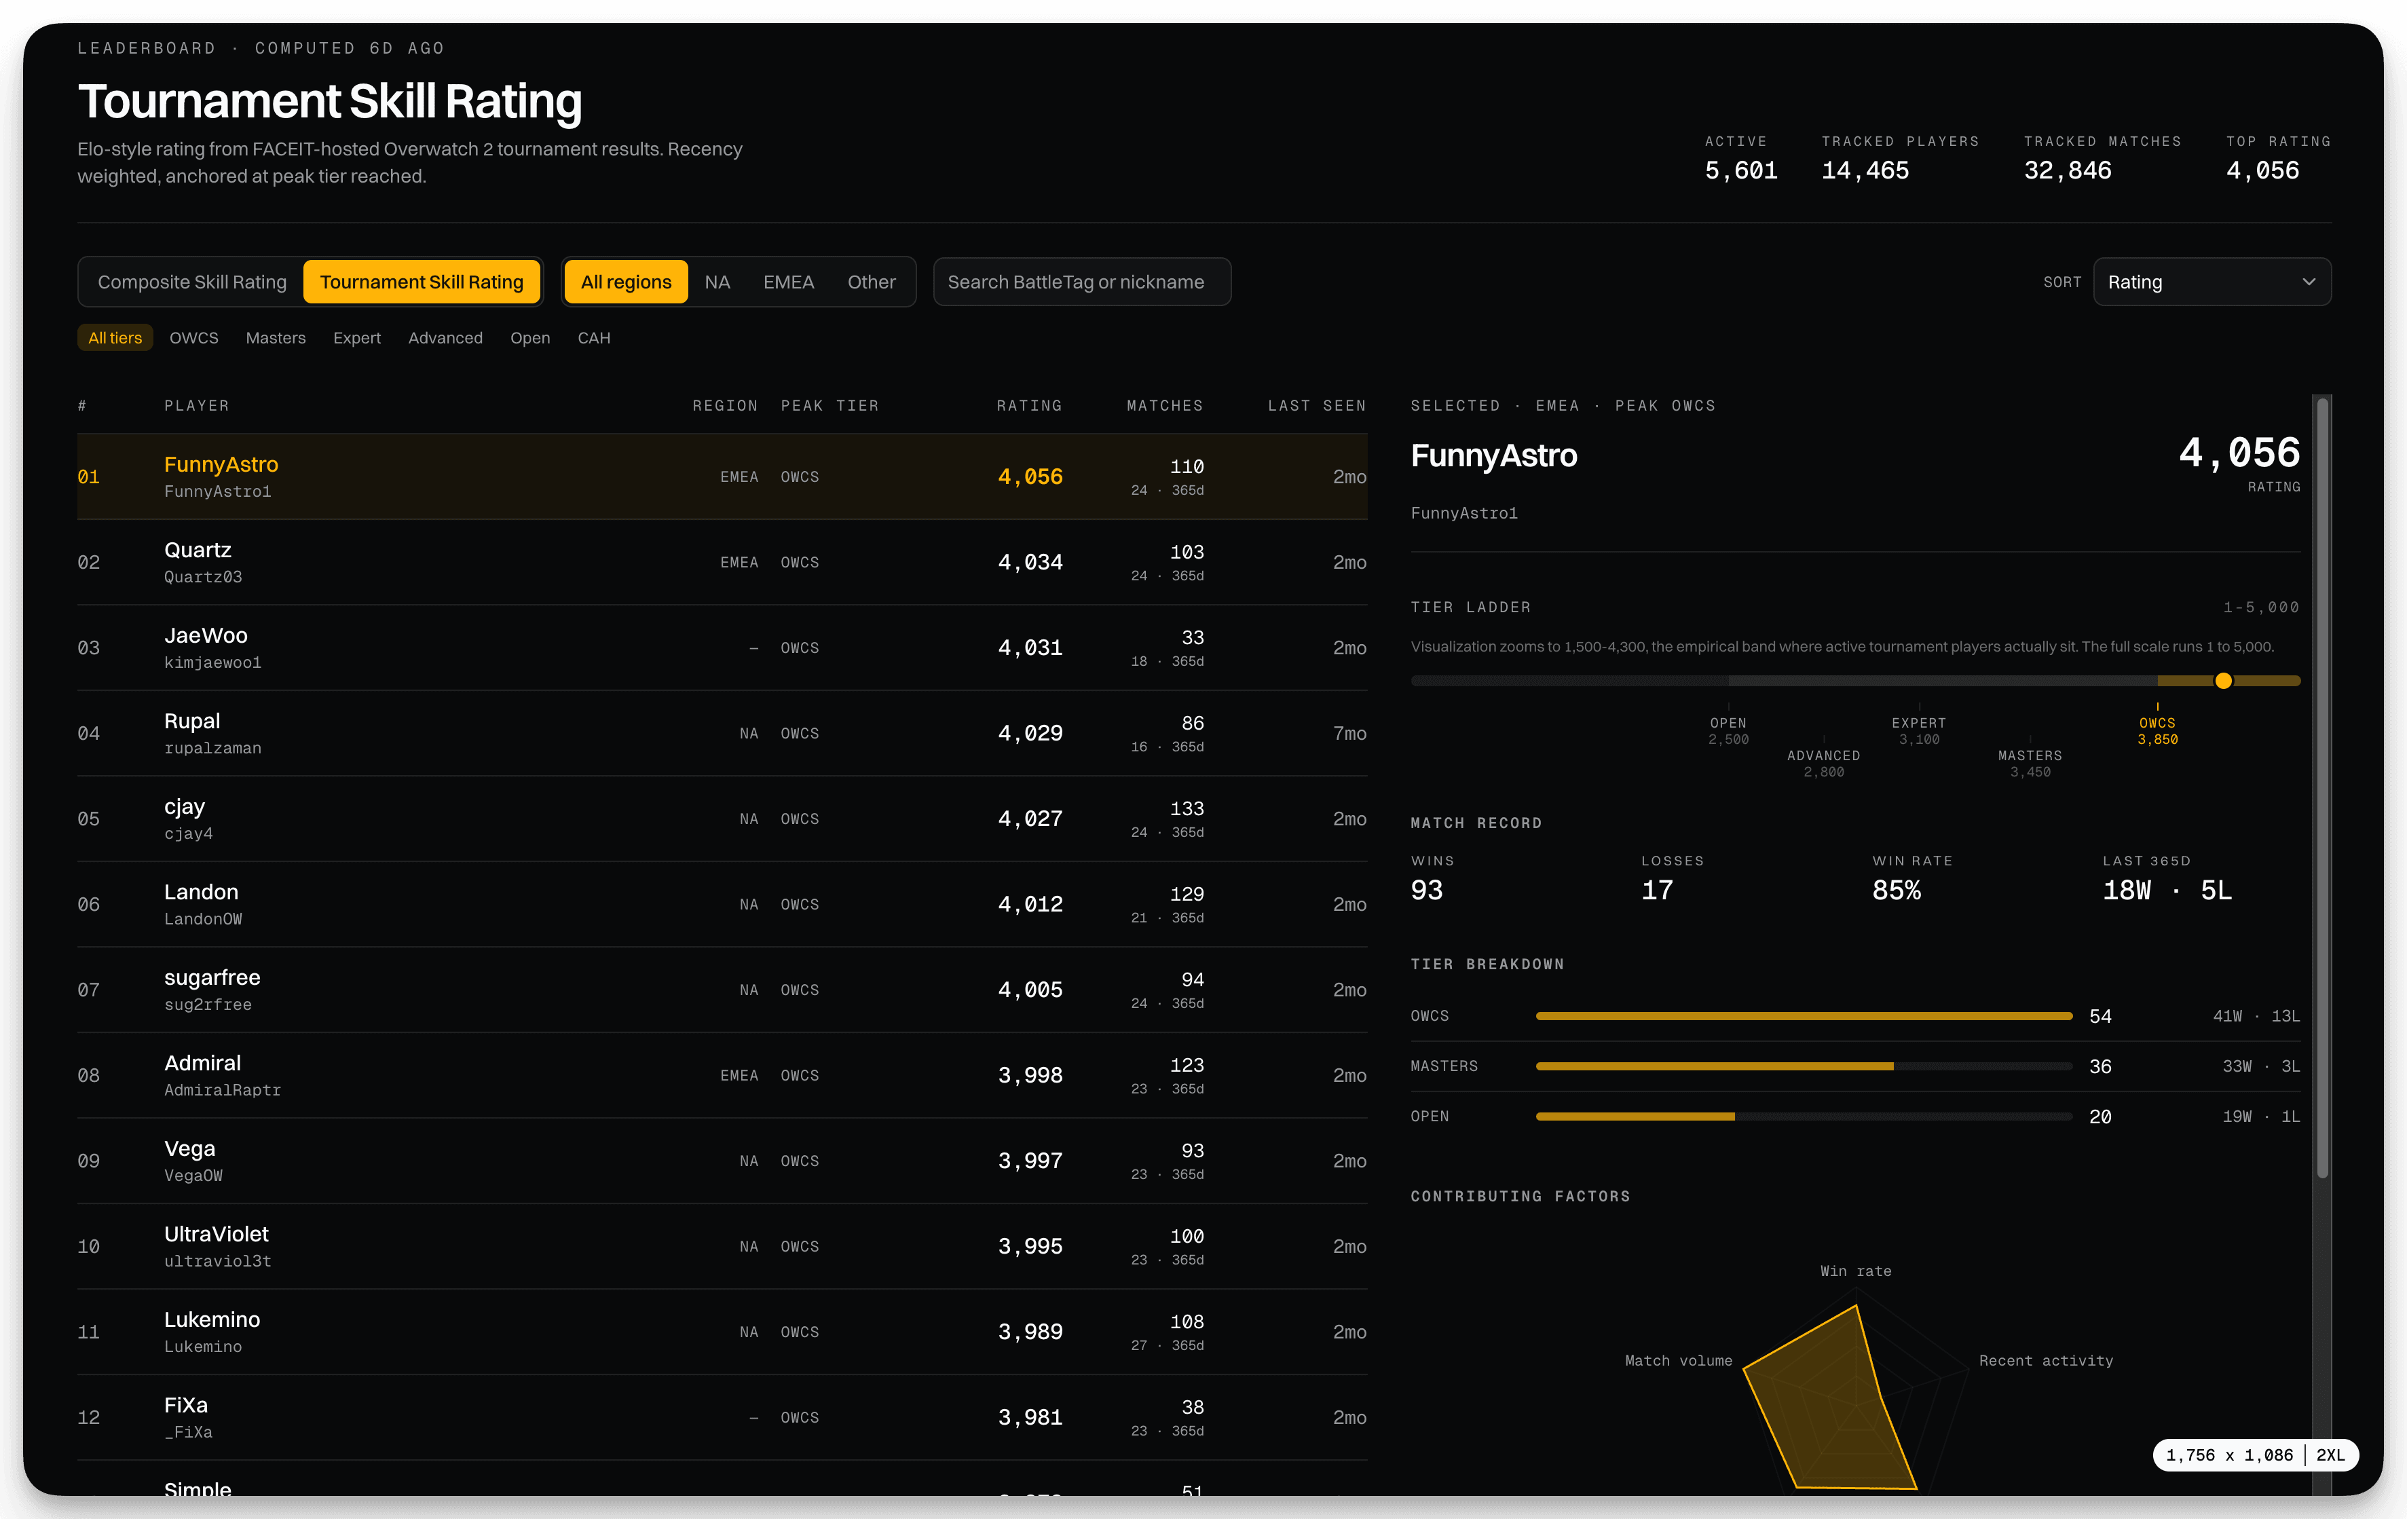Click the Advanced 2,800 ladder label
Viewport: 2407px width, 1519px height.
click(1823, 764)
